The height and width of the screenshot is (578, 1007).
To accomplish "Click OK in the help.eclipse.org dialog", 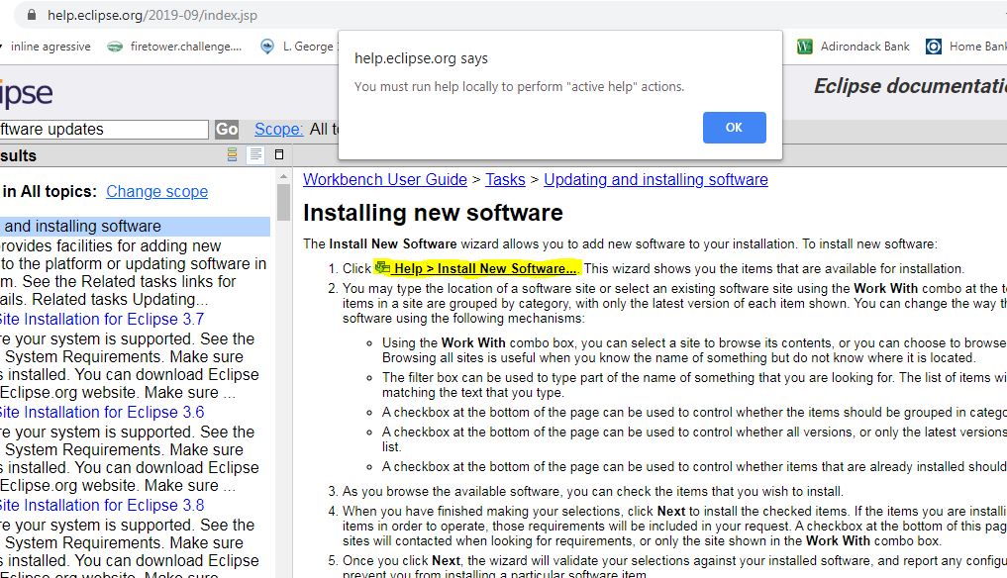I will click(x=734, y=127).
